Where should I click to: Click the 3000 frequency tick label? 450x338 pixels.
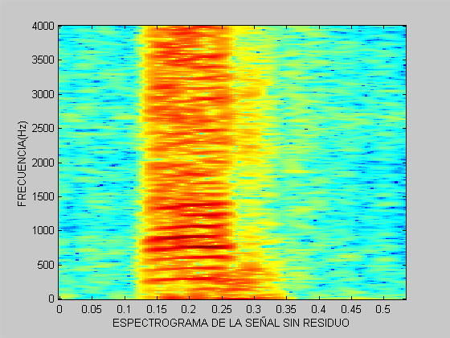tap(43, 94)
